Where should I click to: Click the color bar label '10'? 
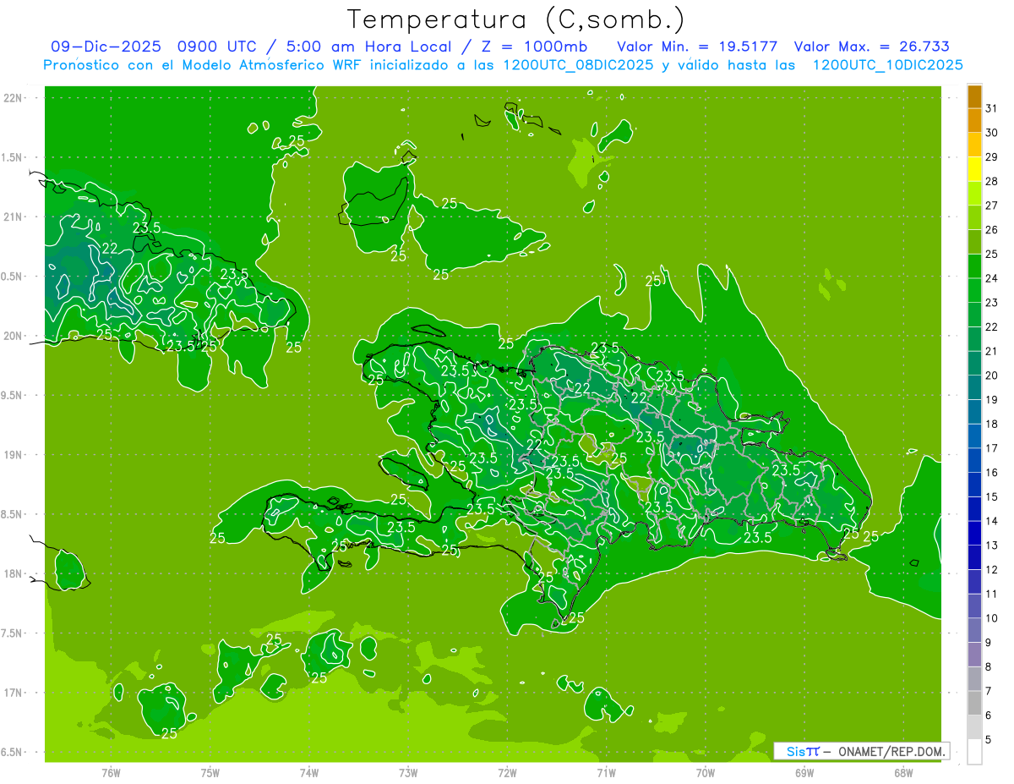(x=992, y=618)
